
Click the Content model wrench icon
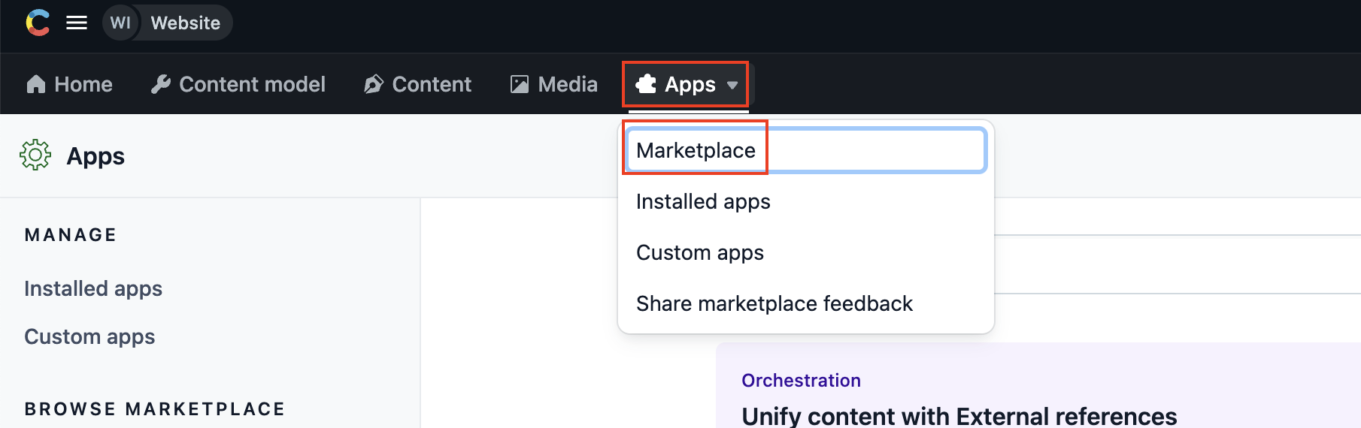pyautogui.click(x=160, y=84)
